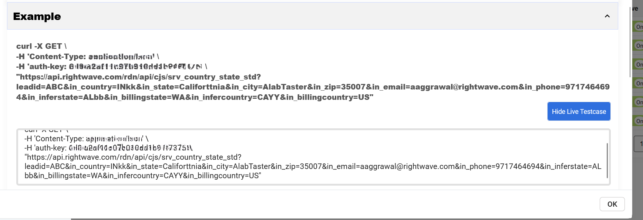
Task: Click the bold api.rightwave.com URL in the example
Action: [x=138, y=77]
